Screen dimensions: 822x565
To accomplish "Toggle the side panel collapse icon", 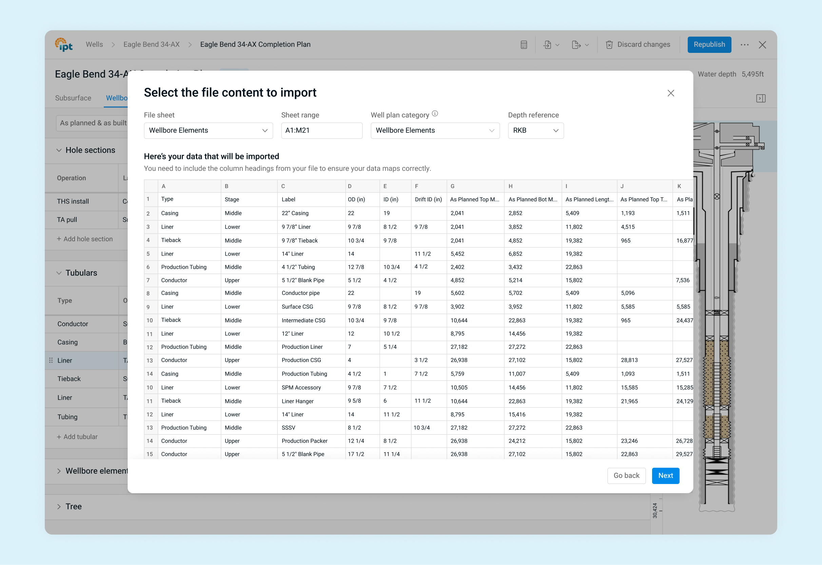I will pos(761,98).
